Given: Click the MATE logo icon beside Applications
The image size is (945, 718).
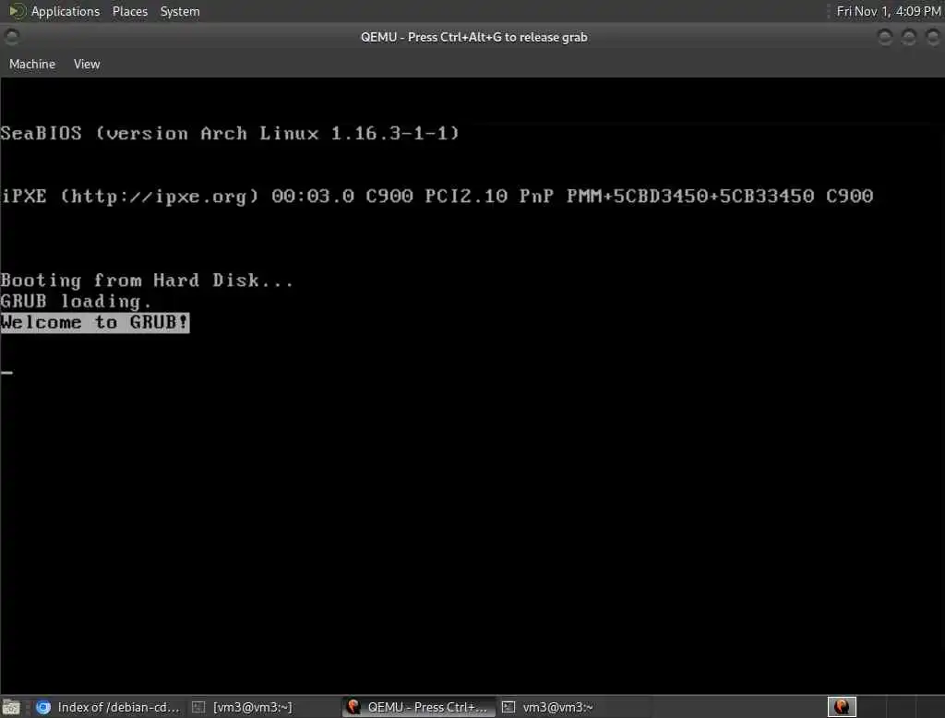Looking at the screenshot, I should tap(17, 11).
